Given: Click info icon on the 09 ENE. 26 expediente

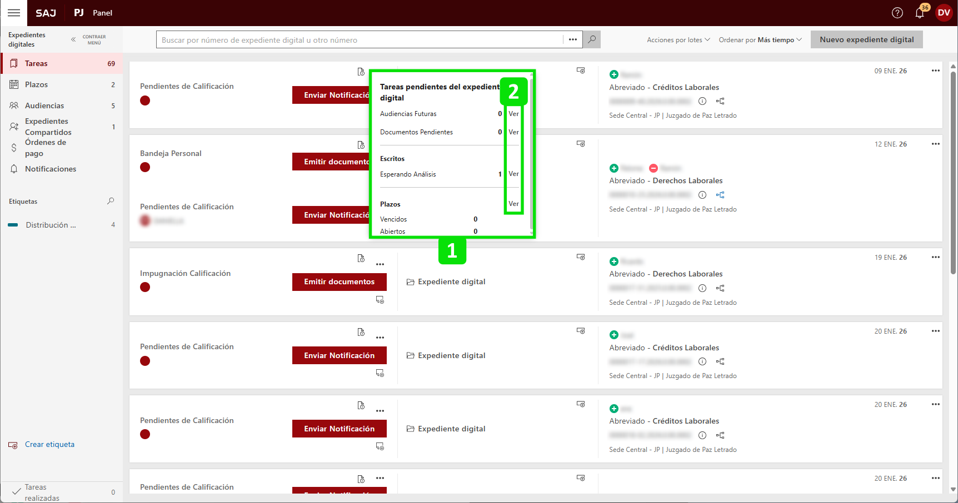Looking at the screenshot, I should (x=702, y=101).
